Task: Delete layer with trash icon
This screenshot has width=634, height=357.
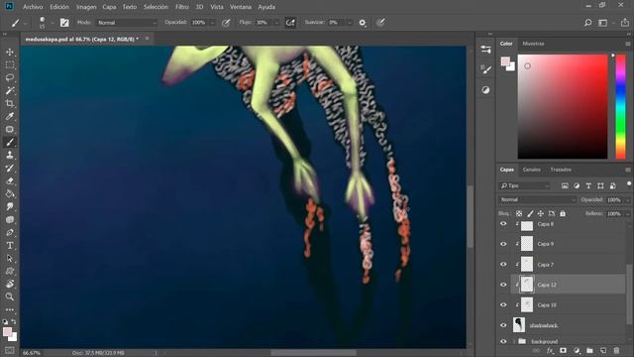Action: (616, 350)
